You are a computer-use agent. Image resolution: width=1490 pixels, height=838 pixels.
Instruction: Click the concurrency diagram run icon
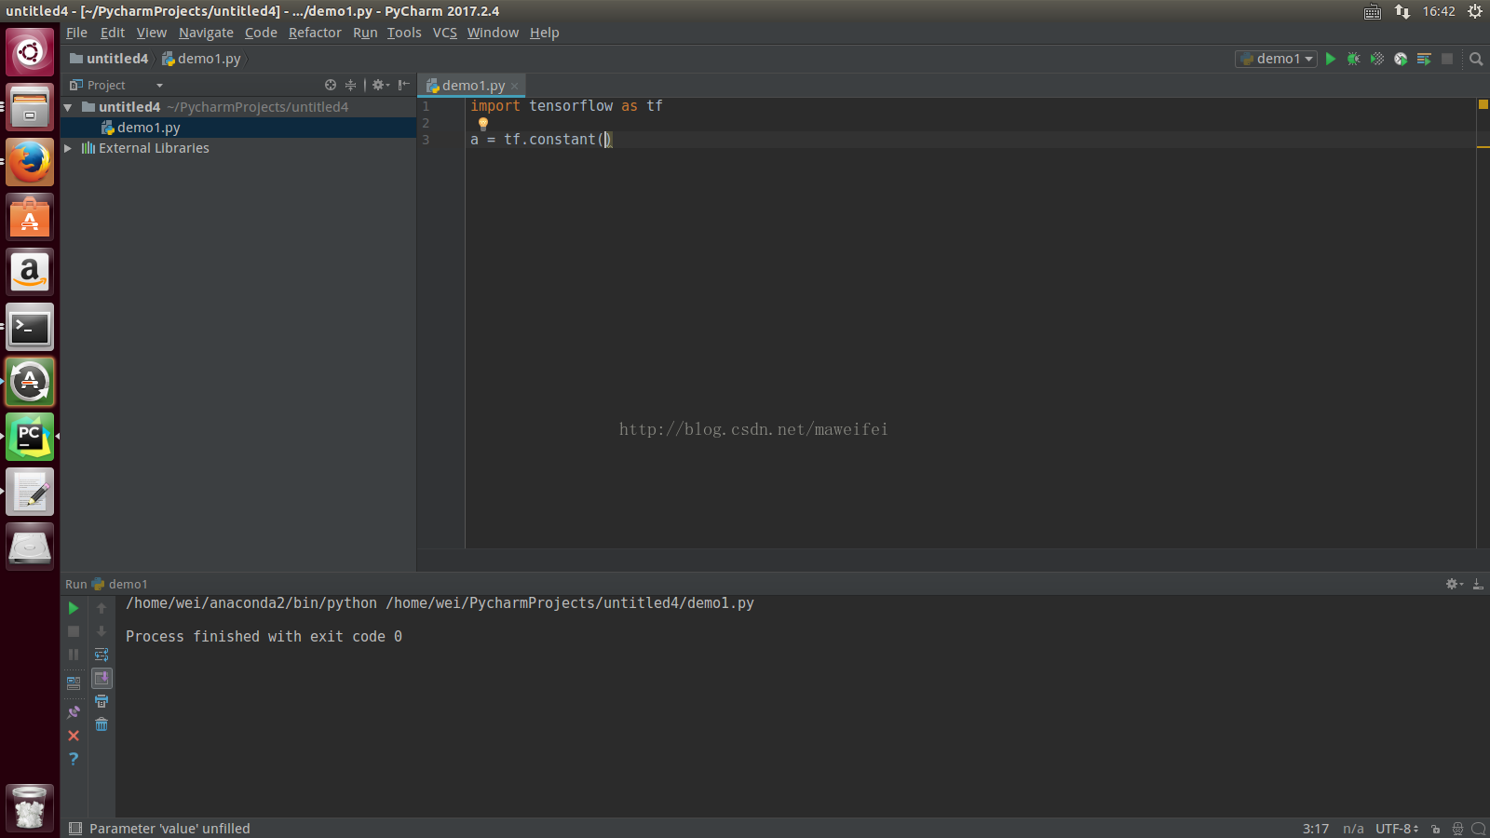tap(1424, 59)
